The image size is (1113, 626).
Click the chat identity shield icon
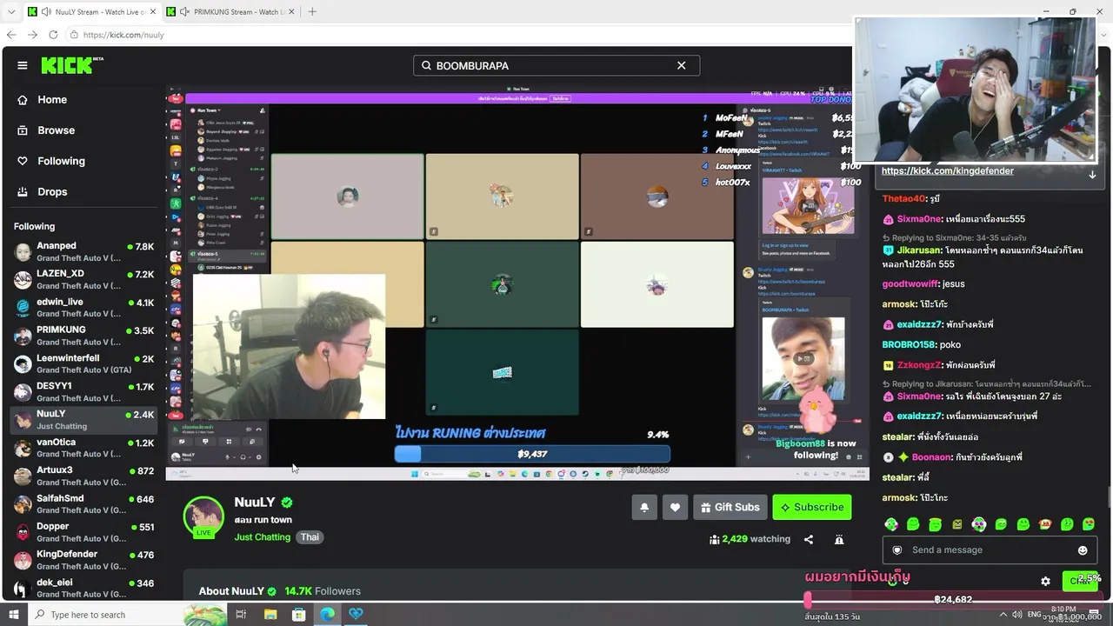897,550
